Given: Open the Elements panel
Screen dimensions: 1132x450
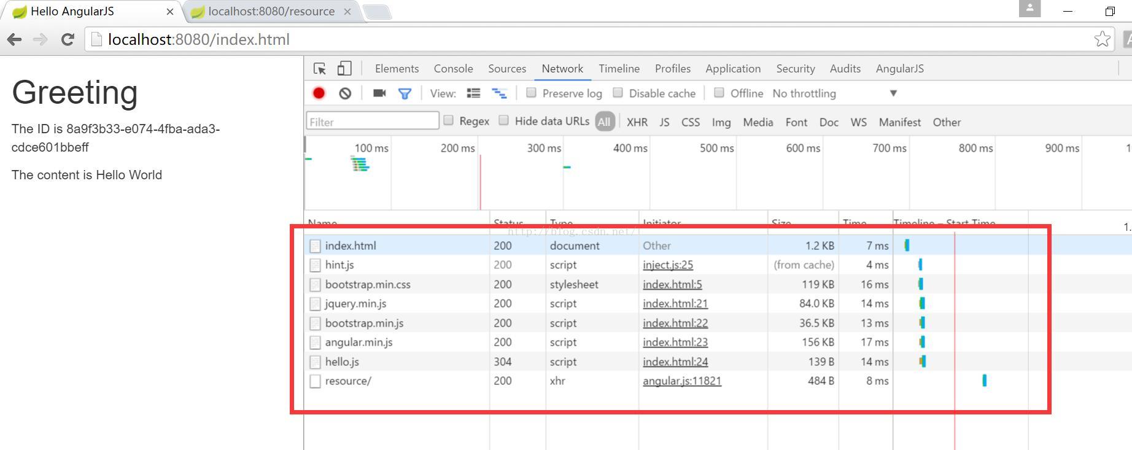Looking at the screenshot, I should (x=397, y=69).
